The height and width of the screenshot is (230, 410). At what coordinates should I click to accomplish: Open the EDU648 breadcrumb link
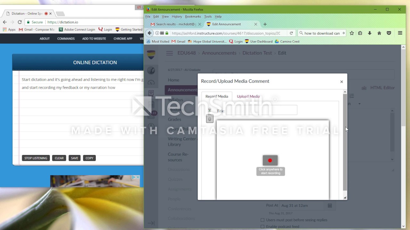coord(186,53)
